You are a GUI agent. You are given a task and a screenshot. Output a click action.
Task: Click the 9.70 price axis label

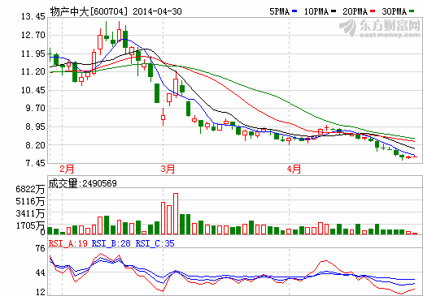36,109
